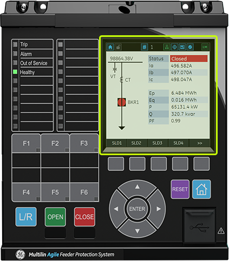Click the up arrow navigation key

point(138,187)
